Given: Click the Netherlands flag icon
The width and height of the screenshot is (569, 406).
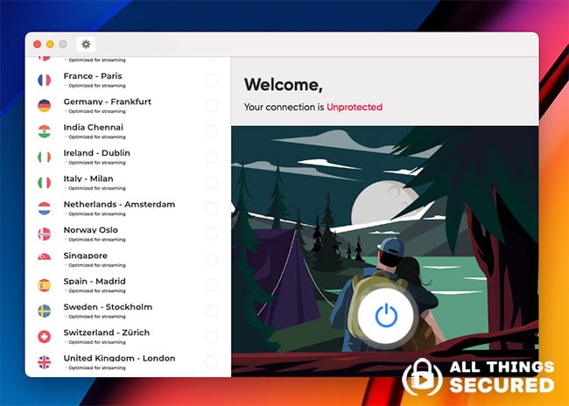Looking at the screenshot, I should (45, 208).
